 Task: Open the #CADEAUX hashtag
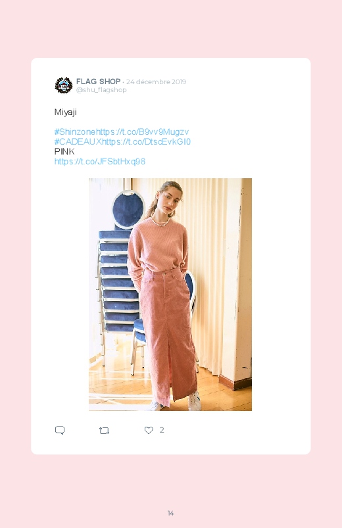click(x=78, y=141)
